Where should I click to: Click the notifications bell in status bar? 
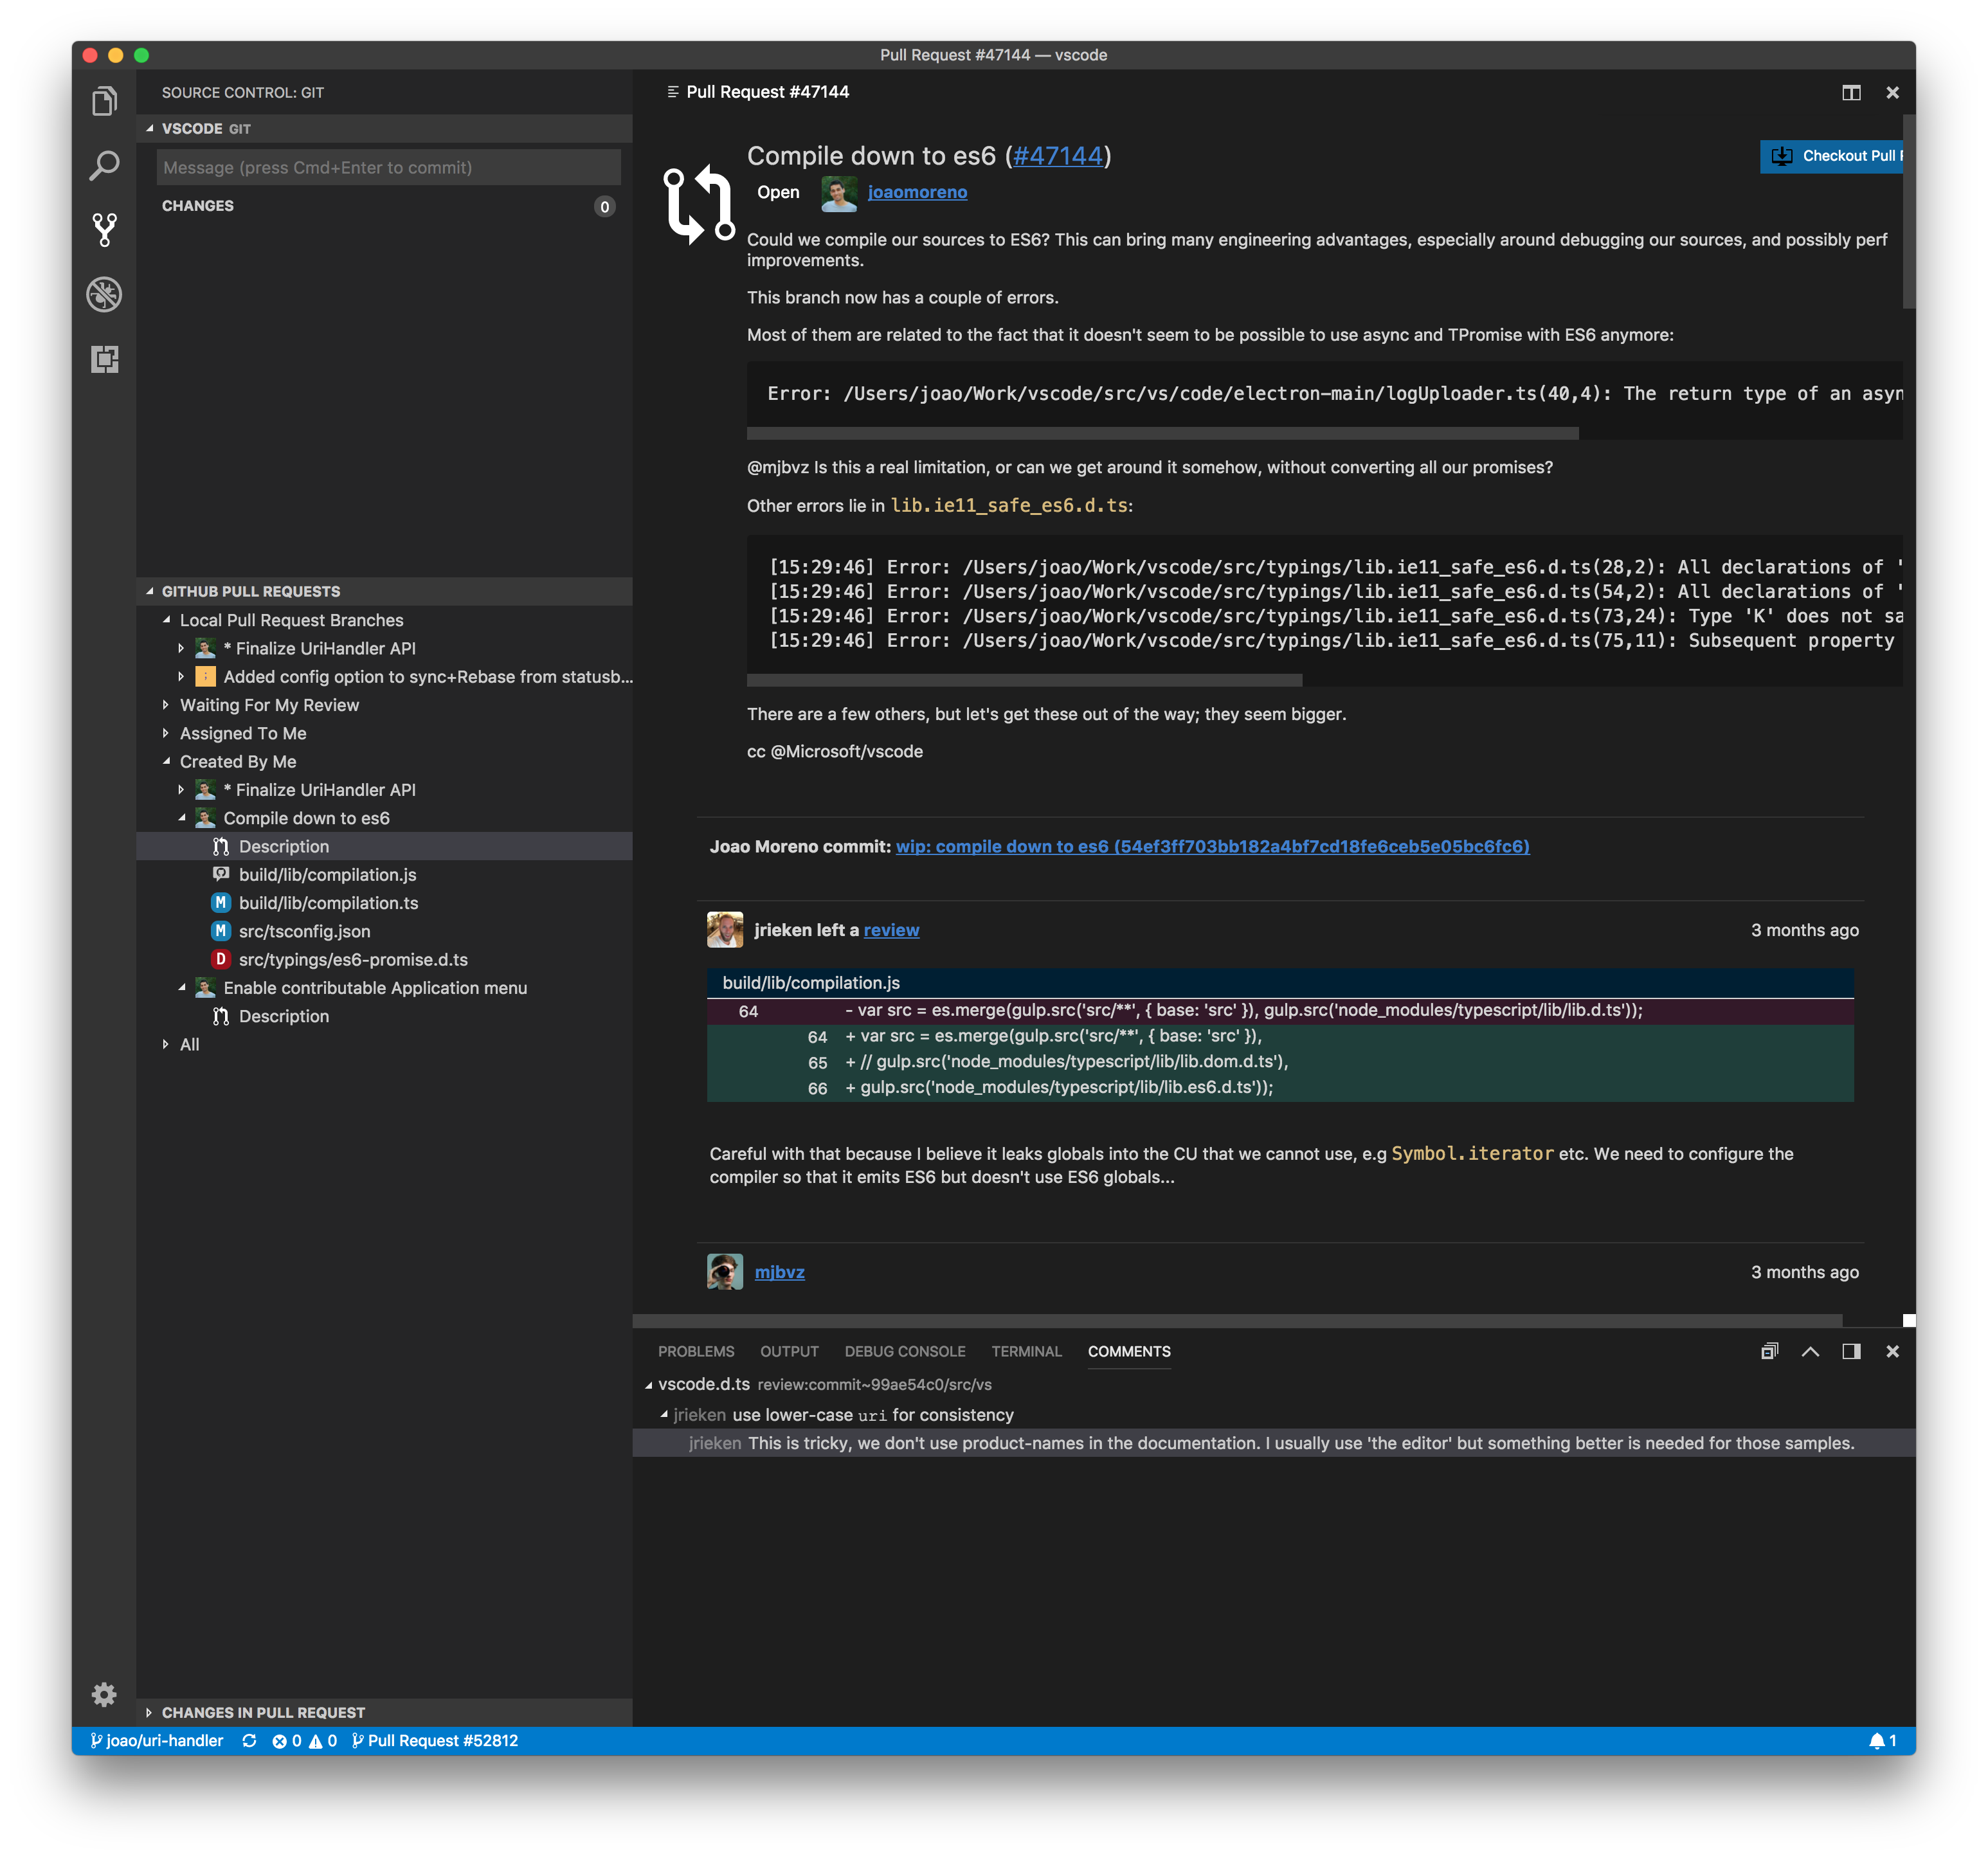(1877, 1741)
